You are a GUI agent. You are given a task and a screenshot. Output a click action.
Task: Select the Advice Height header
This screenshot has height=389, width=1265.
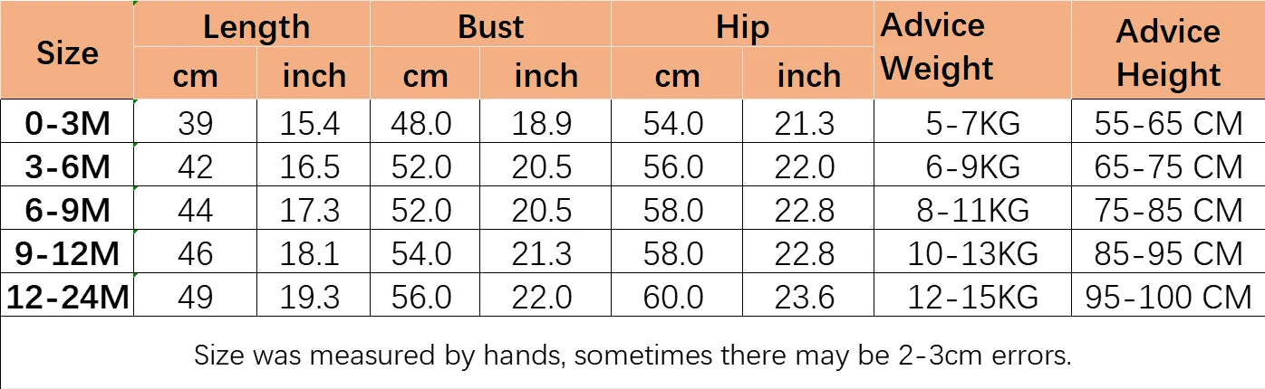click(x=1168, y=52)
